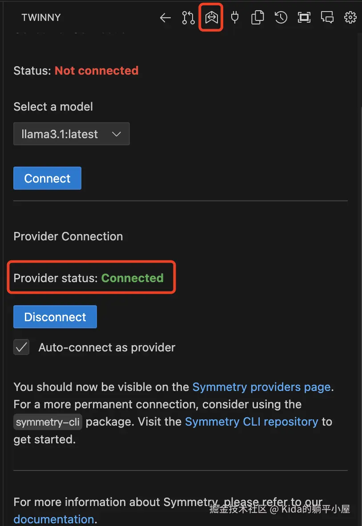Open Twinny settings gear icon
362x526 pixels.
(350, 18)
